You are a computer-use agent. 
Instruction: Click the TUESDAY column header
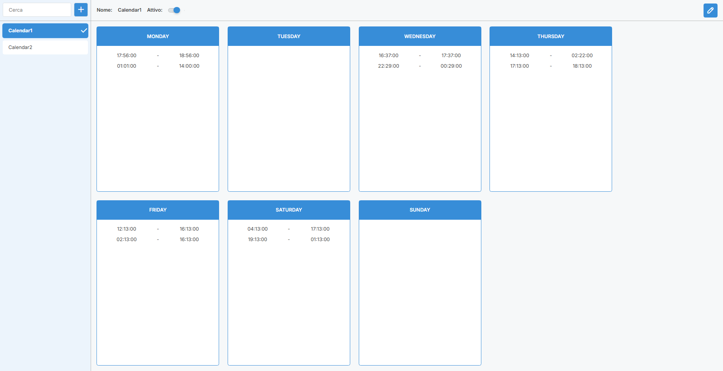click(289, 37)
